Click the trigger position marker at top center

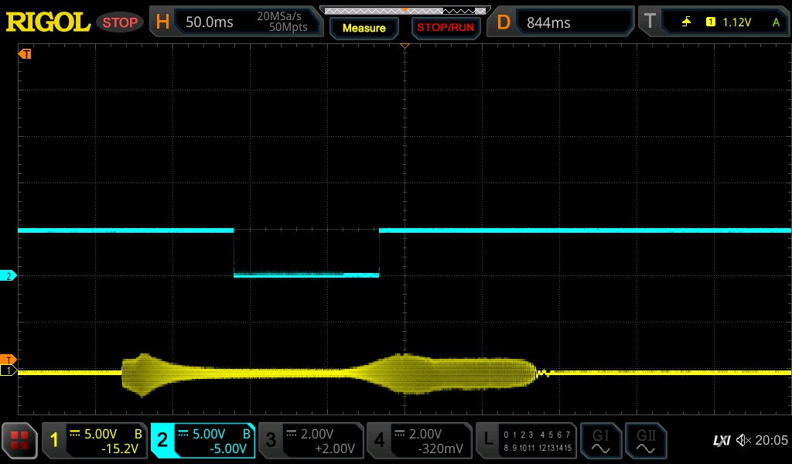405,46
